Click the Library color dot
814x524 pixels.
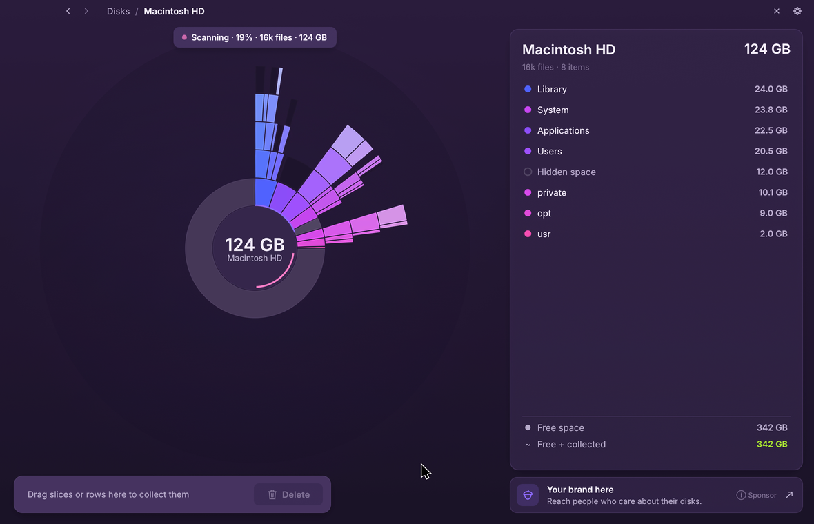(x=528, y=89)
